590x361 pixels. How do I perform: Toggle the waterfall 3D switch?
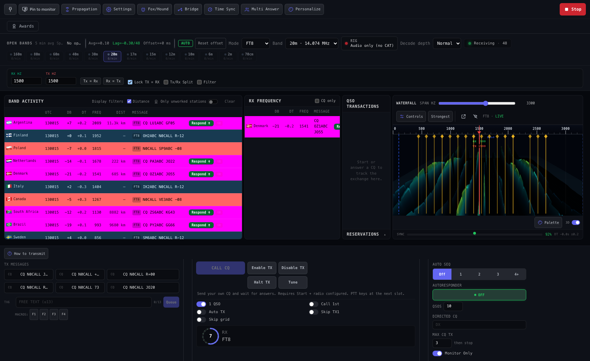coord(576,223)
